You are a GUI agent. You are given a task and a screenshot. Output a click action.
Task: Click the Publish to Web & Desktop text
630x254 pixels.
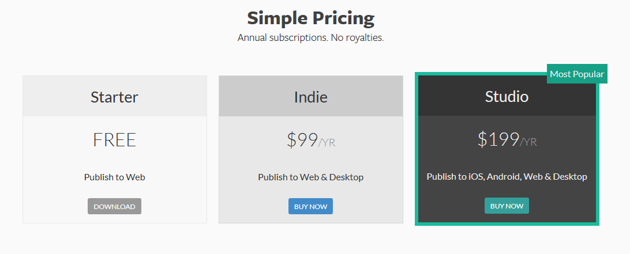[310, 177]
